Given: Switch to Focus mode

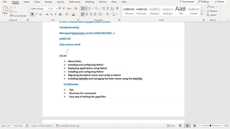Looking at the screenshot, I should point(171,126).
